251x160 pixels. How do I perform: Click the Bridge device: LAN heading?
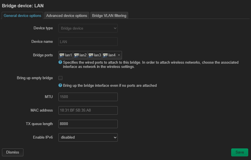[23, 6]
